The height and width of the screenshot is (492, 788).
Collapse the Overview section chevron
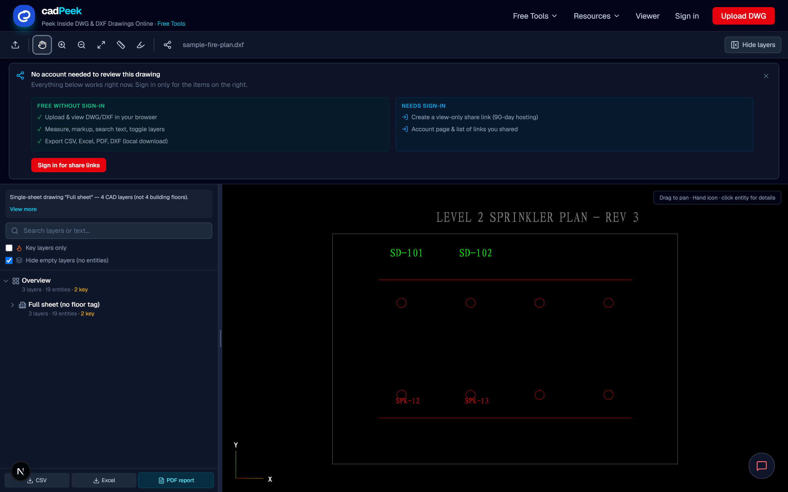[x=6, y=281]
